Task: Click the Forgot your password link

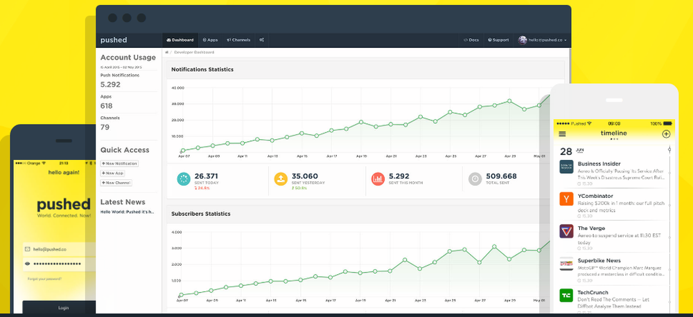Action: pos(44,279)
